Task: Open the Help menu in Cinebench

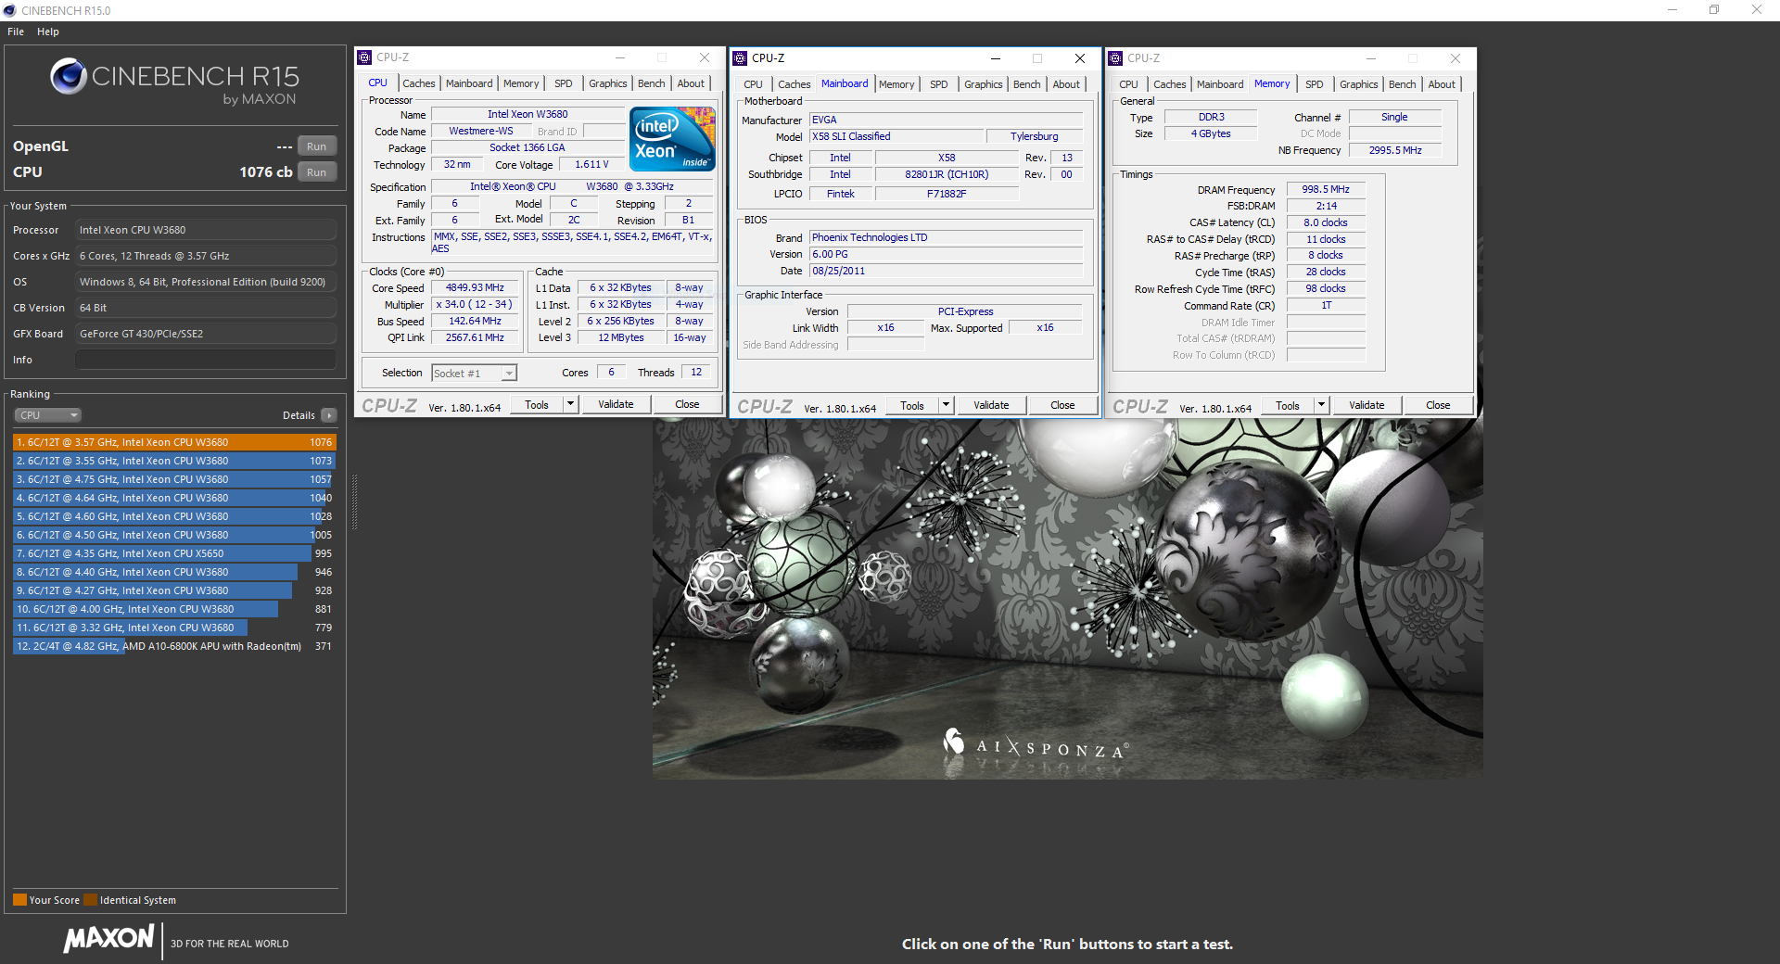Action: (x=48, y=32)
